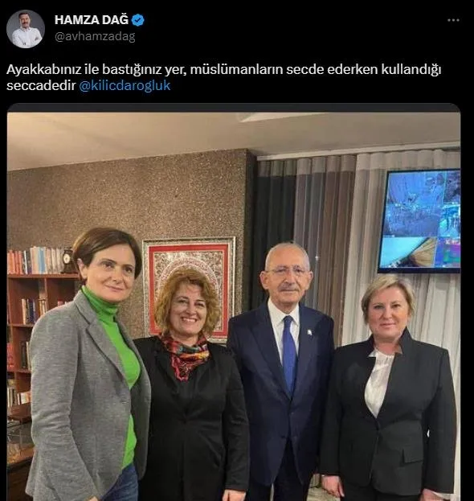Click the lapel pin on the navy suit

(309, 332)
